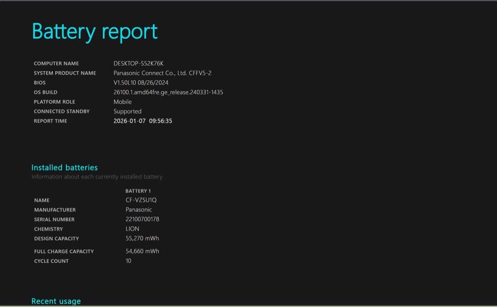The height and width of the screenshot is (307, 497).
Task: Click the Recent usage section heading
Action: (56, 301)
